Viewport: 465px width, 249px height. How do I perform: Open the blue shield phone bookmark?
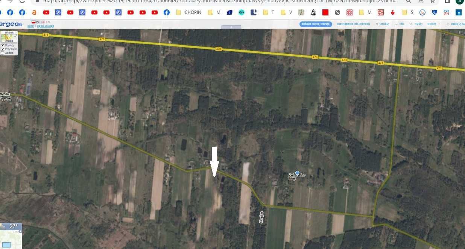(x=435, y=12)
